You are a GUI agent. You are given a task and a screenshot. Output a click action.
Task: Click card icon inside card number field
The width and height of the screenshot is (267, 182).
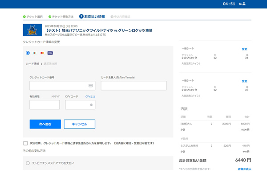click(91, 86)
